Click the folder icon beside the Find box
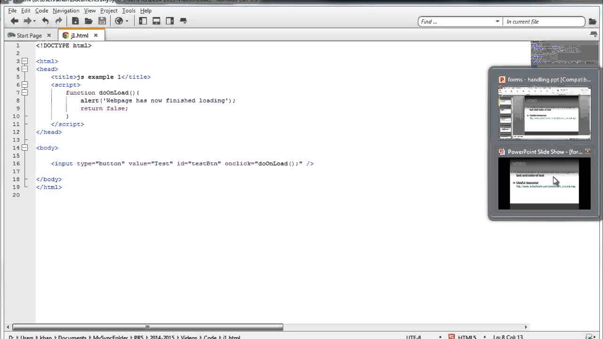The image size is (603, 339). [x=593, y=22]
